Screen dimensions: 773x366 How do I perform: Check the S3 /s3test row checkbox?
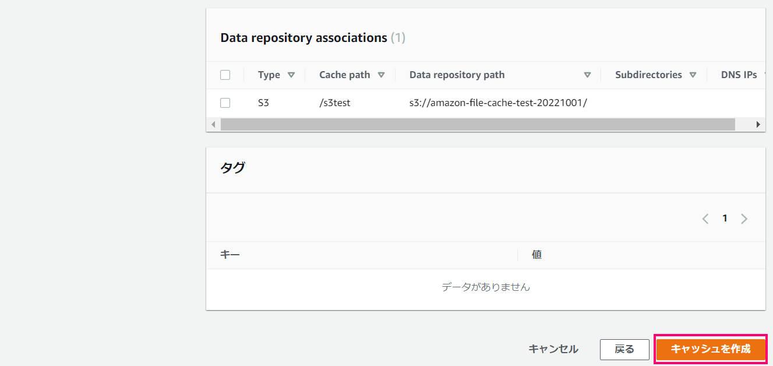click(225, 103)
